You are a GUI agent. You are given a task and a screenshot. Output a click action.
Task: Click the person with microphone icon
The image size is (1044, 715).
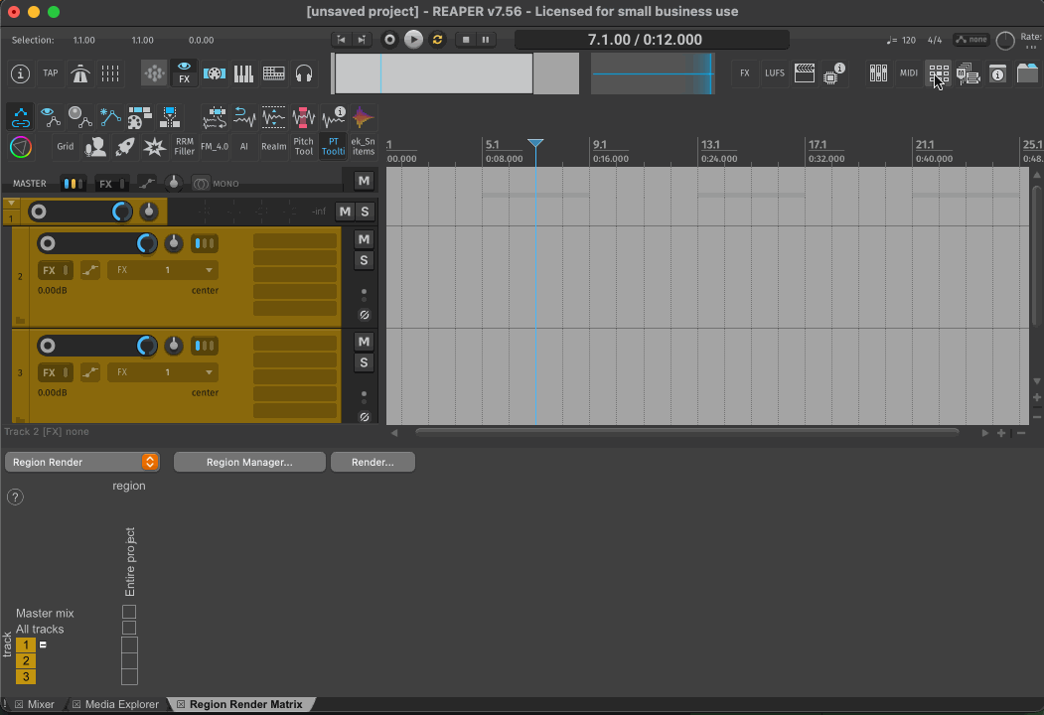(x=95, y=146)
